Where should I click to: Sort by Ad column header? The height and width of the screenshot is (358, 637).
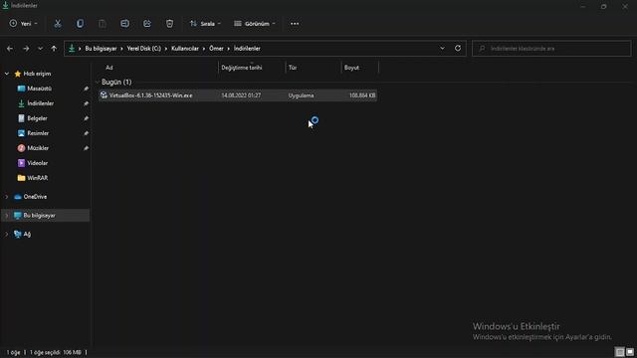point(108,68)
